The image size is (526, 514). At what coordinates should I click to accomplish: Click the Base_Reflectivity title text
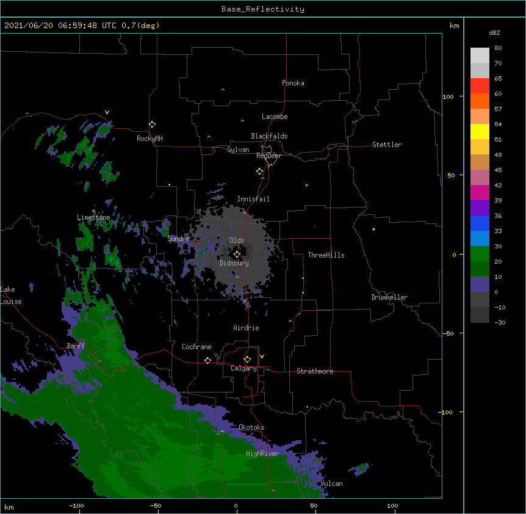tap(263, 9)
